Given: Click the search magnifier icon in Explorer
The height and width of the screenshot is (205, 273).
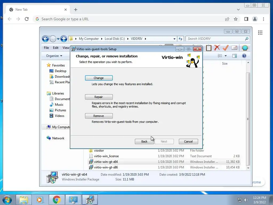Looking at the screenshot, I should click(x=247, y=39).
